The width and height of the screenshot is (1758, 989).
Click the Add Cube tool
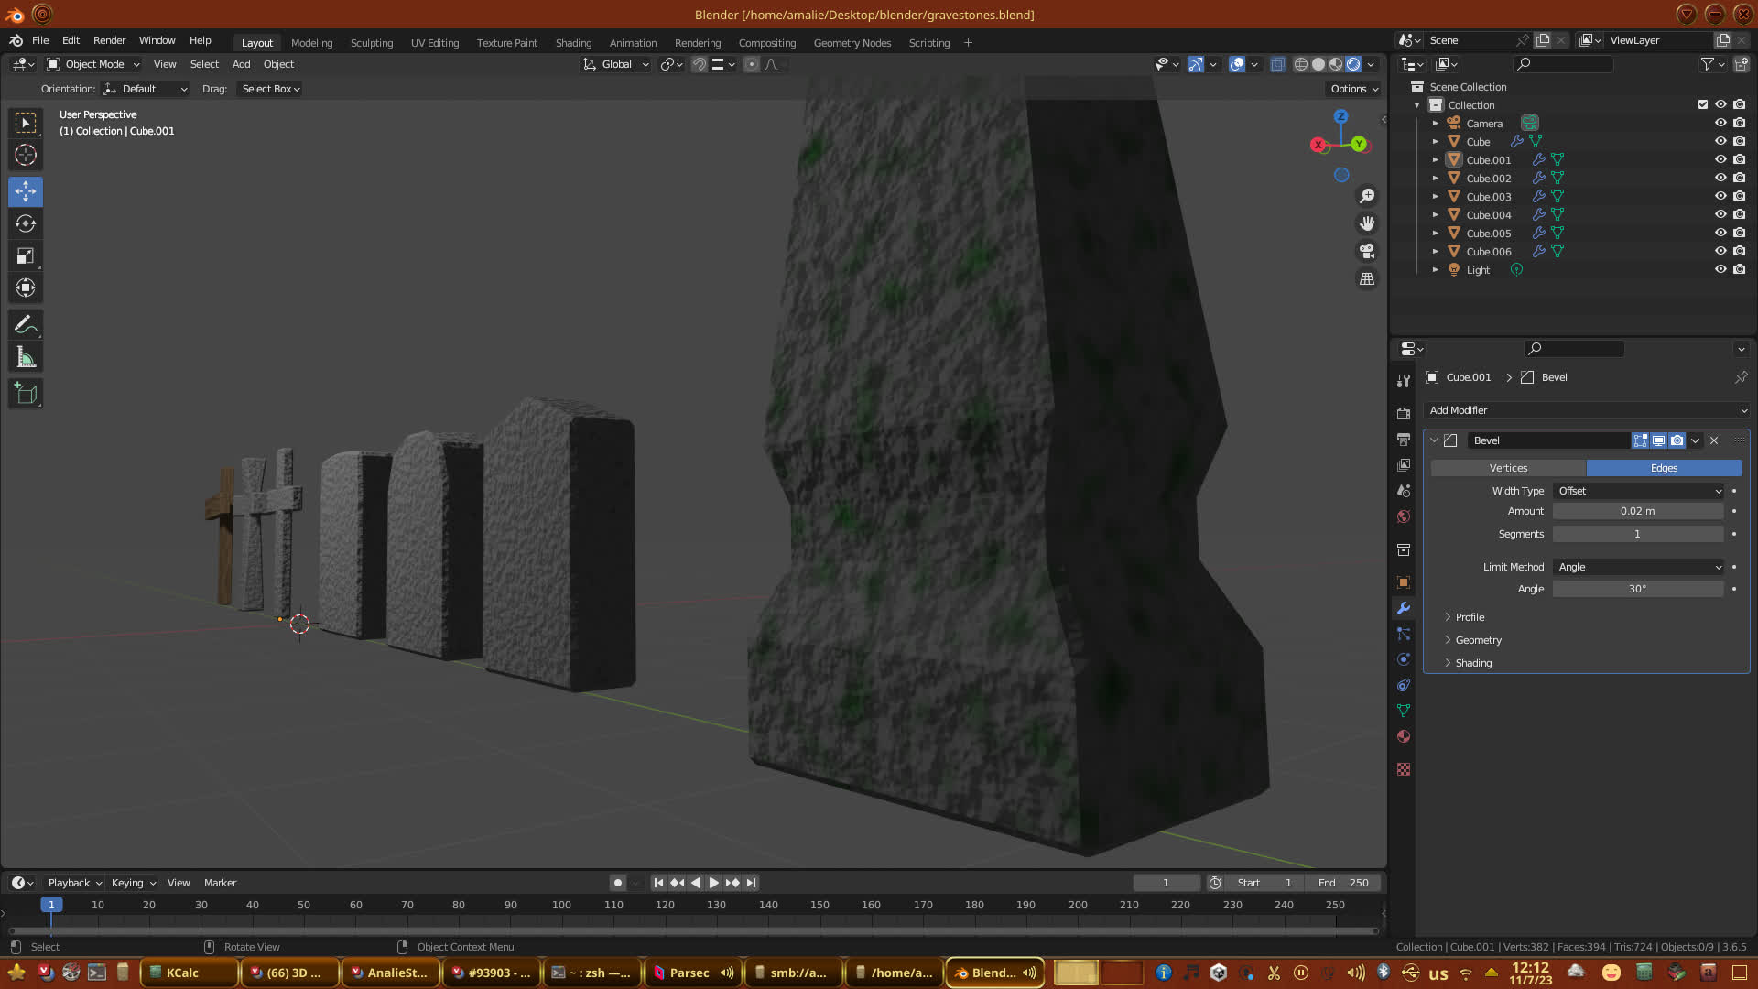(26, 394)
